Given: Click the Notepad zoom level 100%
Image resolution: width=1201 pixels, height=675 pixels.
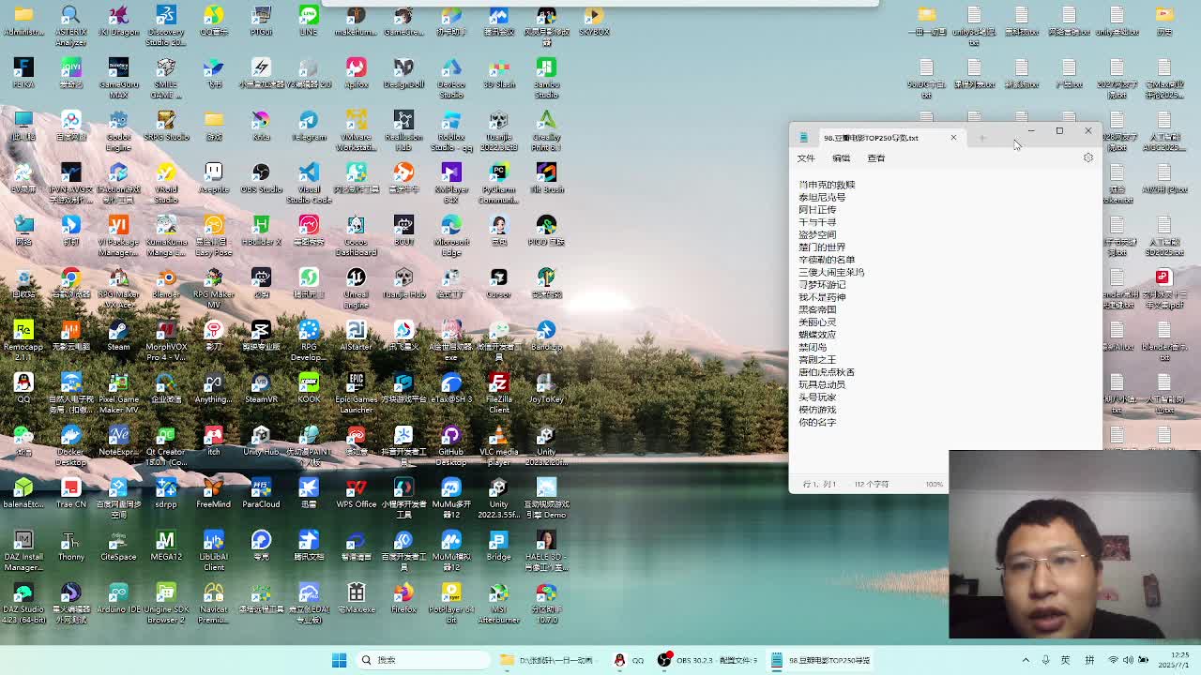Looking at the screenshot, I should tap(935, 485).
